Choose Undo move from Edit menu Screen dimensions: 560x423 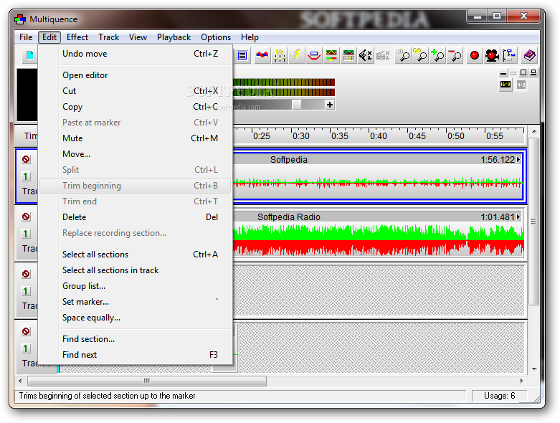(136, 54)
